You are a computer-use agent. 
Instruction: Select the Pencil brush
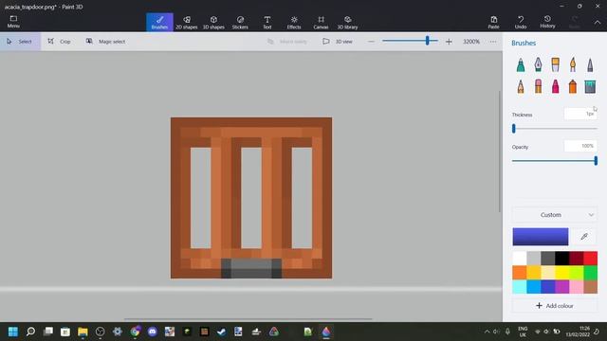521,86
